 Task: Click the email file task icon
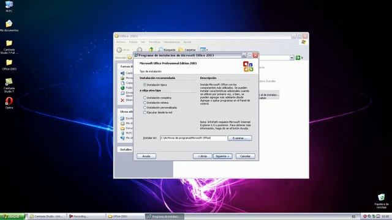[123, 93]
